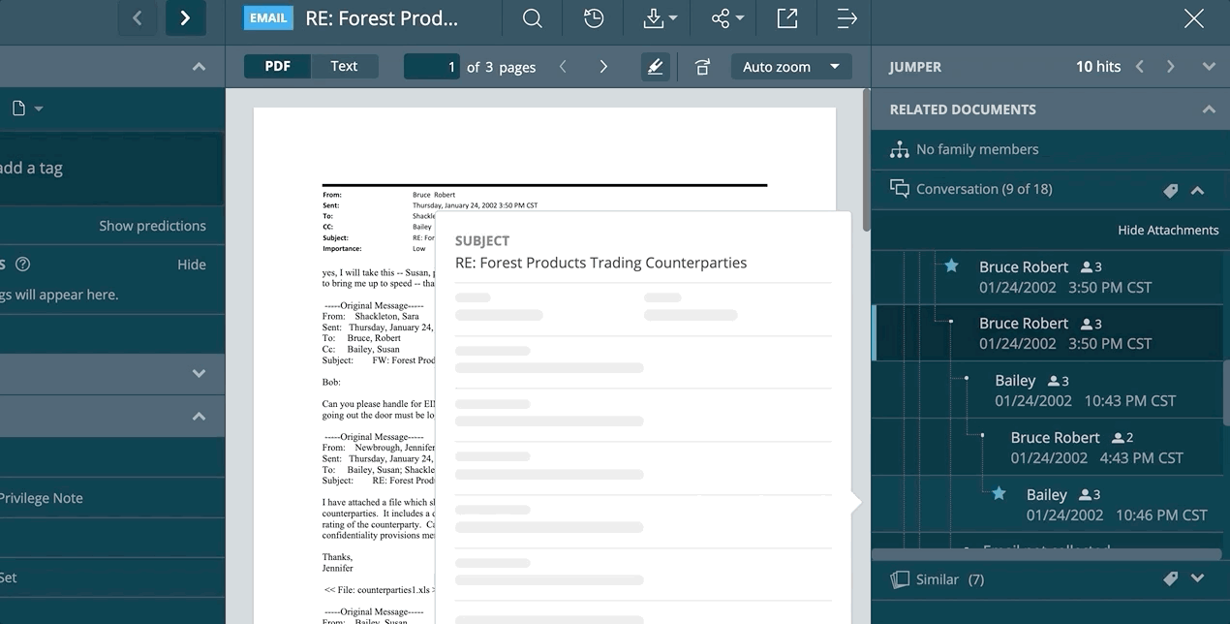Open the document icon dropdown on left
Screen dimensions: 1230x624
point(27,109)
